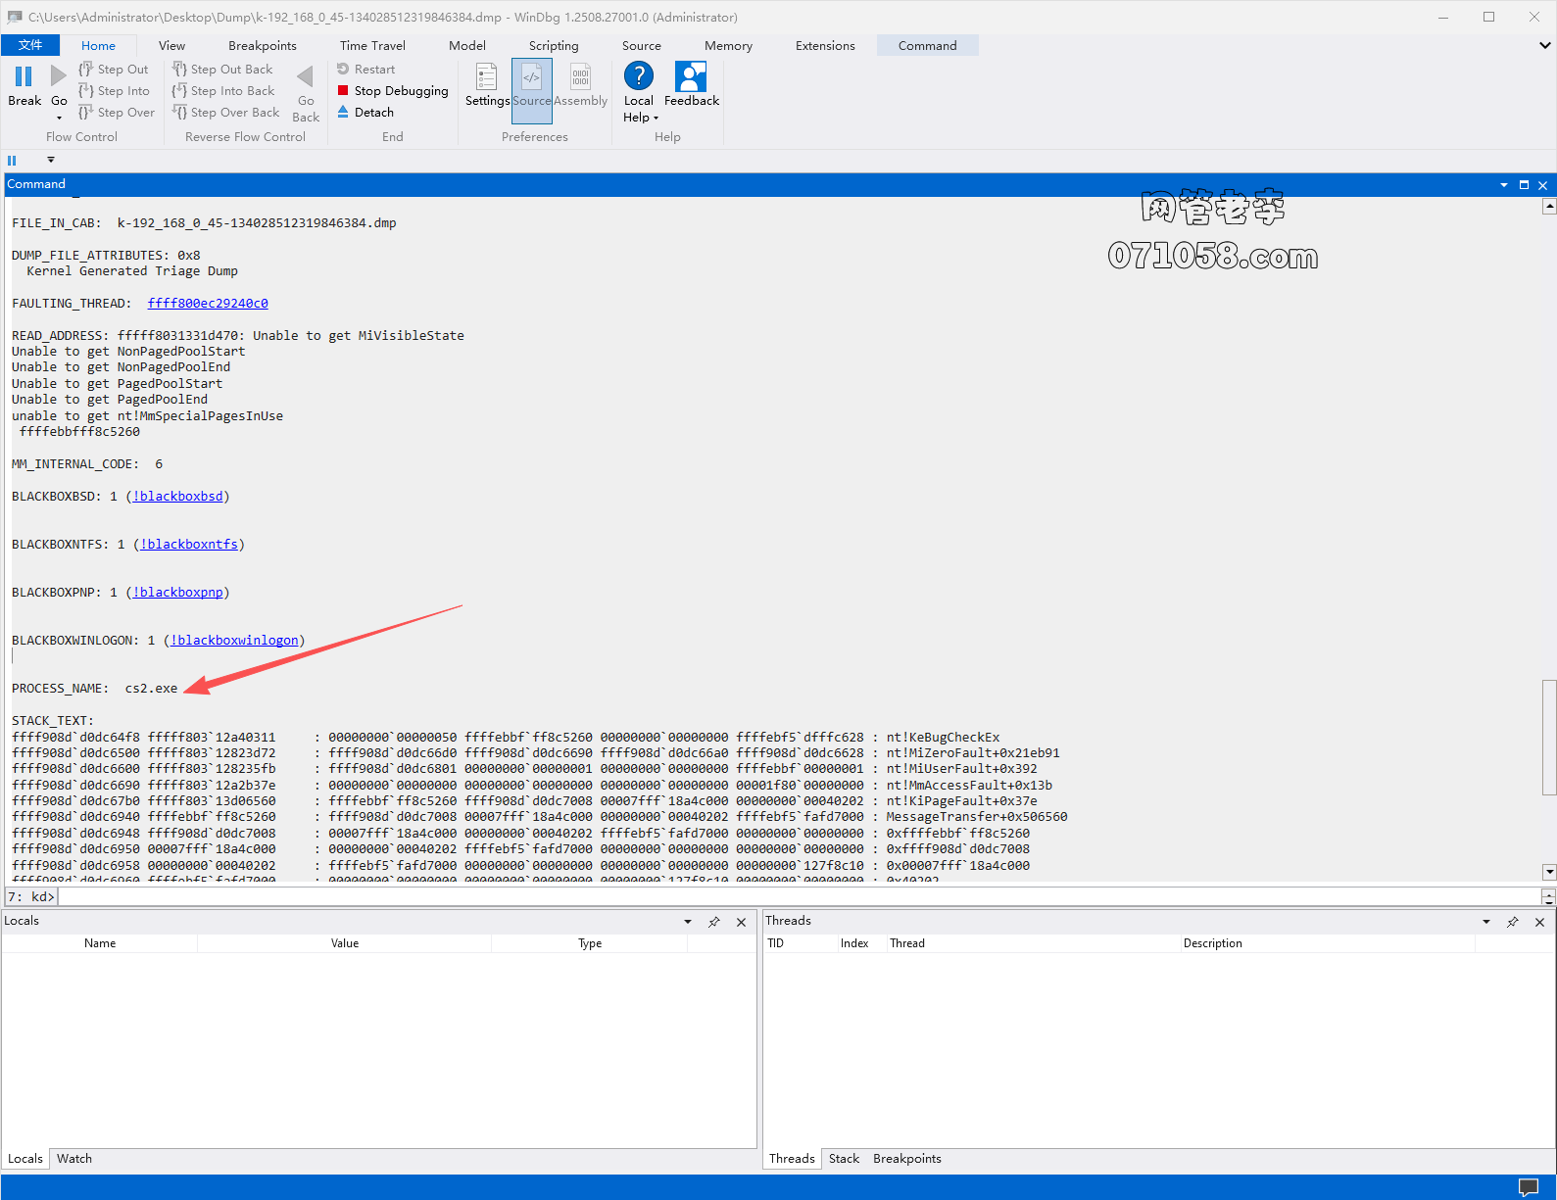Click the faulting thread address link
The image size is (1557, 1200).
(x=208, y=304)
